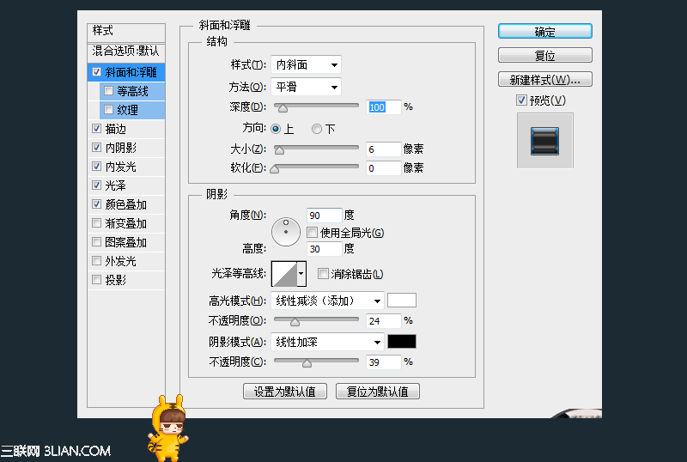Check 使用全局光(G) option
Image resolution: width=687 pixels, height=462 pixels.
coord(312,233)
